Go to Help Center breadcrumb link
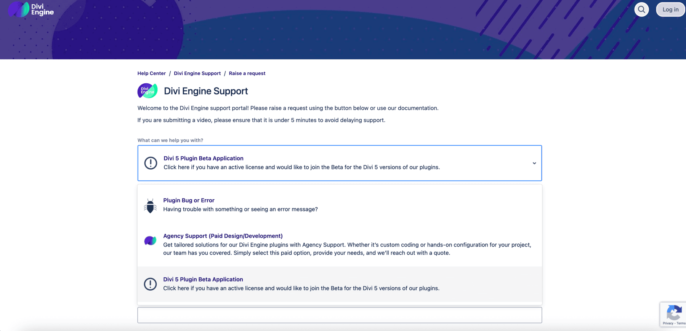 (151, 73)
